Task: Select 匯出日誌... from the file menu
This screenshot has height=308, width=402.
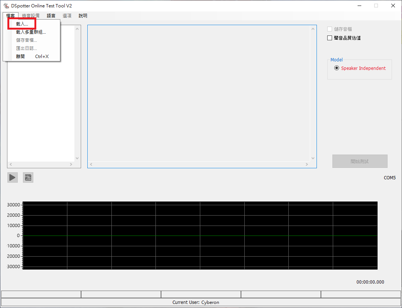Action: [x=26, y=48]
